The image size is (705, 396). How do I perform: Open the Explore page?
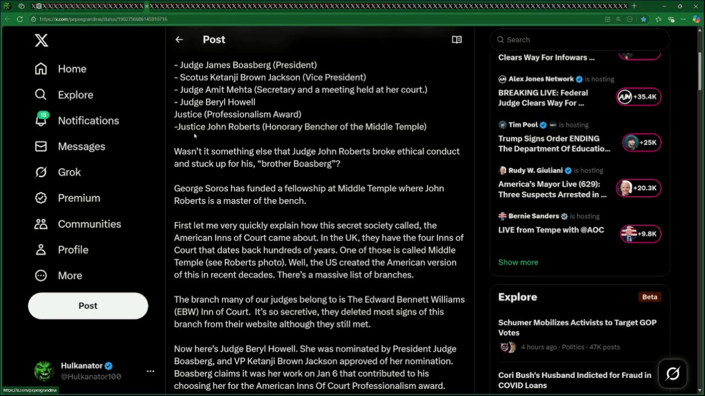(x=64, y=95)
